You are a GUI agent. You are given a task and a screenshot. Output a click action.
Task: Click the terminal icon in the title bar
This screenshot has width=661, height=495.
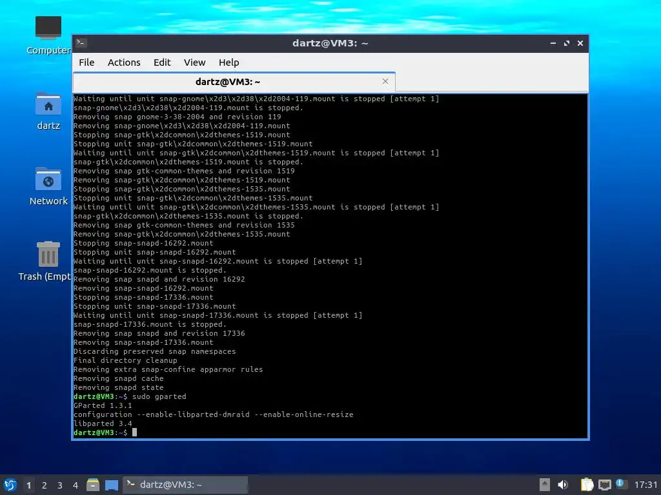tap(81, 43)
